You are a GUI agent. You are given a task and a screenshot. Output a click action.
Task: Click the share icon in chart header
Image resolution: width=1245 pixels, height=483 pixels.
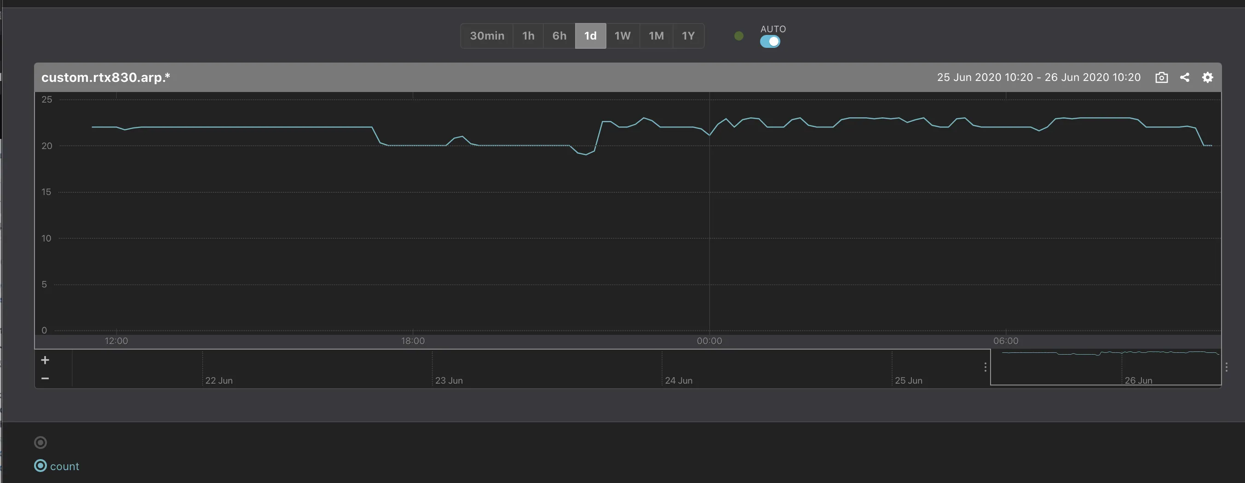[1185, 77]
